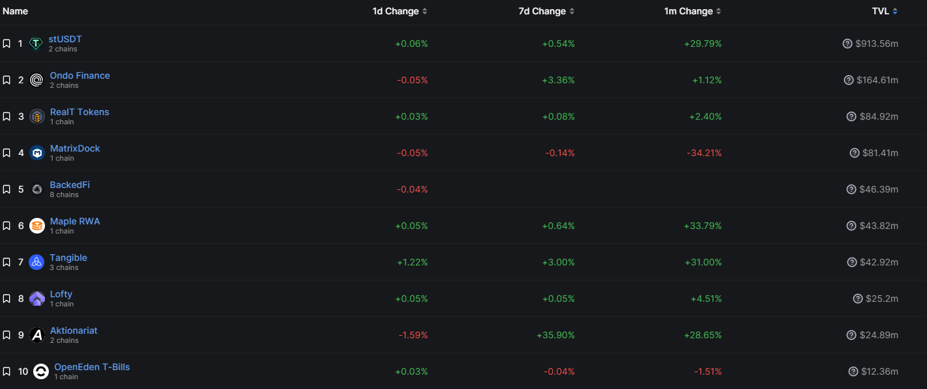927x389 pixels.
Task: Click the Tangible logo icon
Action: [x=36, y=262]
